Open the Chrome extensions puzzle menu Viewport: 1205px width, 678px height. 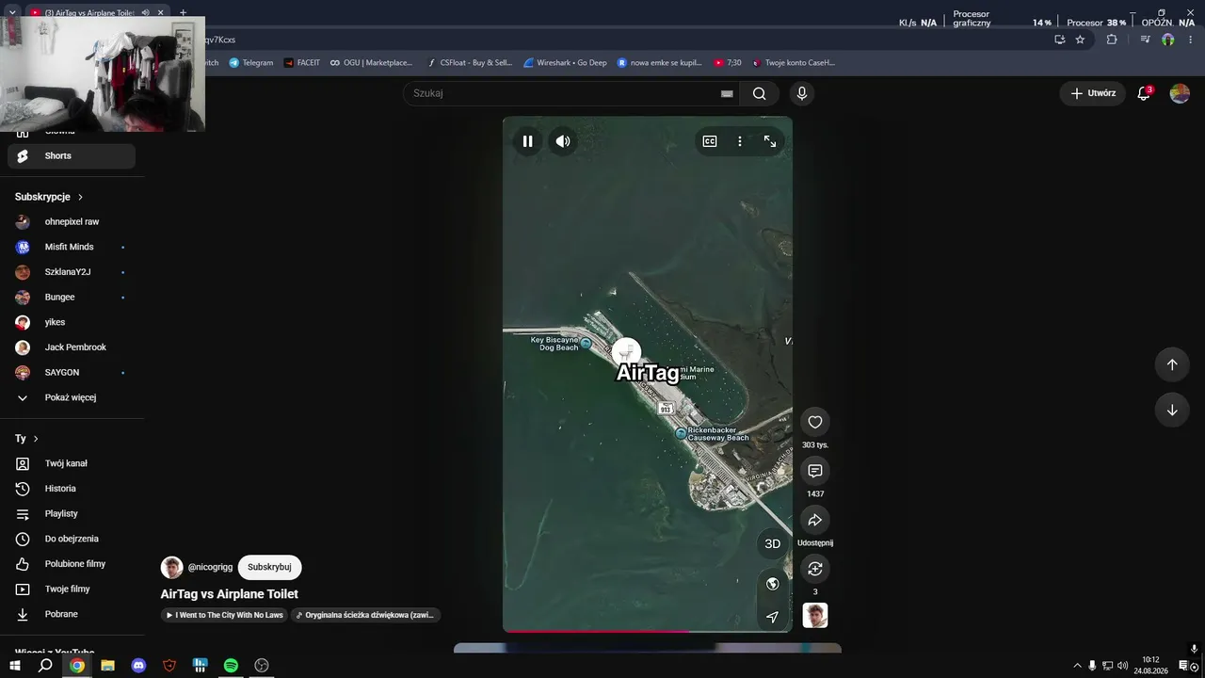[1112, 40]
